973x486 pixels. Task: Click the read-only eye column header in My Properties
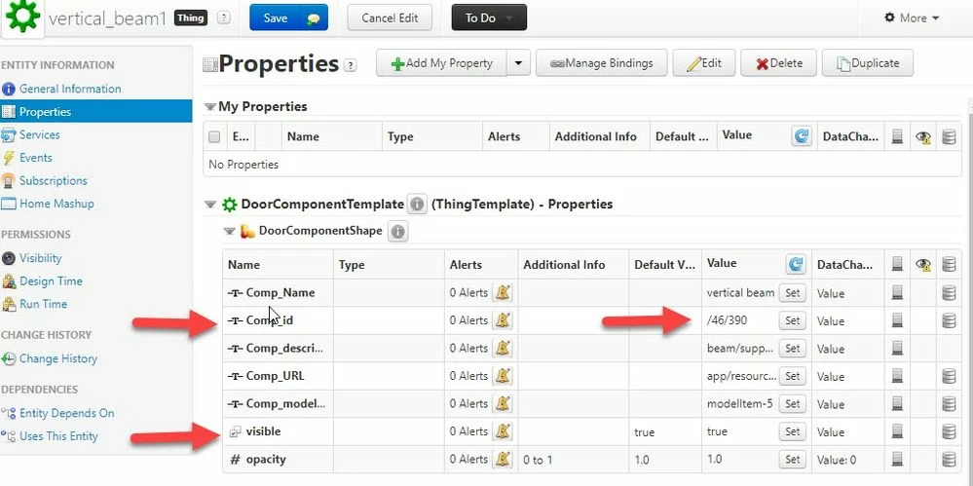point(923,137)
